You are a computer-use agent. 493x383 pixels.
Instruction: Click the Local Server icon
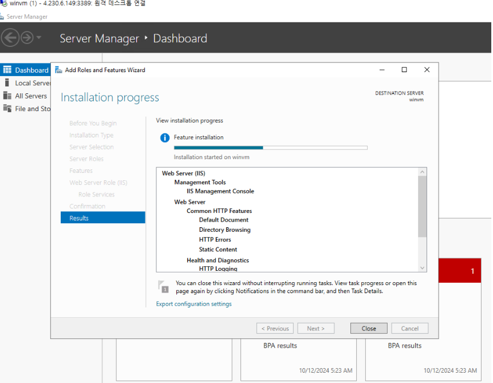point(7,82)
